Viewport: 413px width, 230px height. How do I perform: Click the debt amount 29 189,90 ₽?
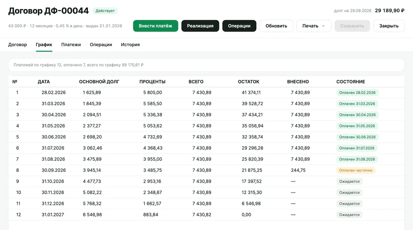point(389,11)
